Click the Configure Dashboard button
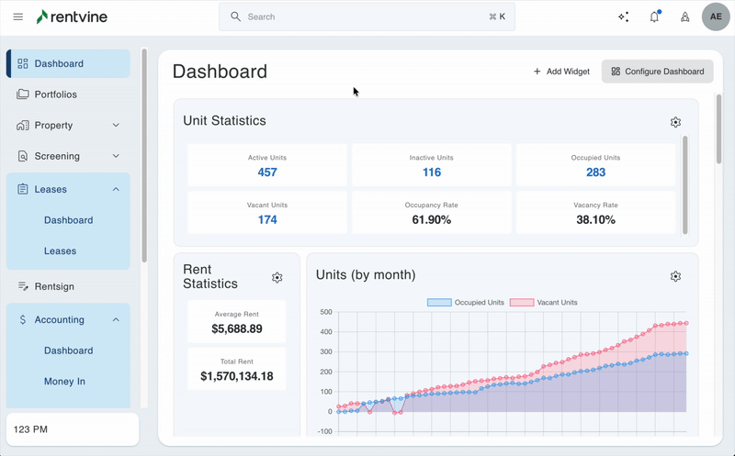Image resolution: width=735 pixels, height=456 pixels. pyautogui.click(x=657, y=72)
